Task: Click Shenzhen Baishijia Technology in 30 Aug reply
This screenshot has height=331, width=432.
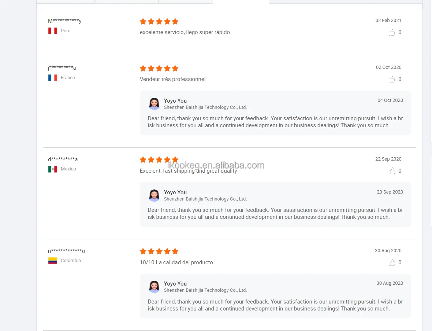Action: pyautogui.click(x=205, y=290)
